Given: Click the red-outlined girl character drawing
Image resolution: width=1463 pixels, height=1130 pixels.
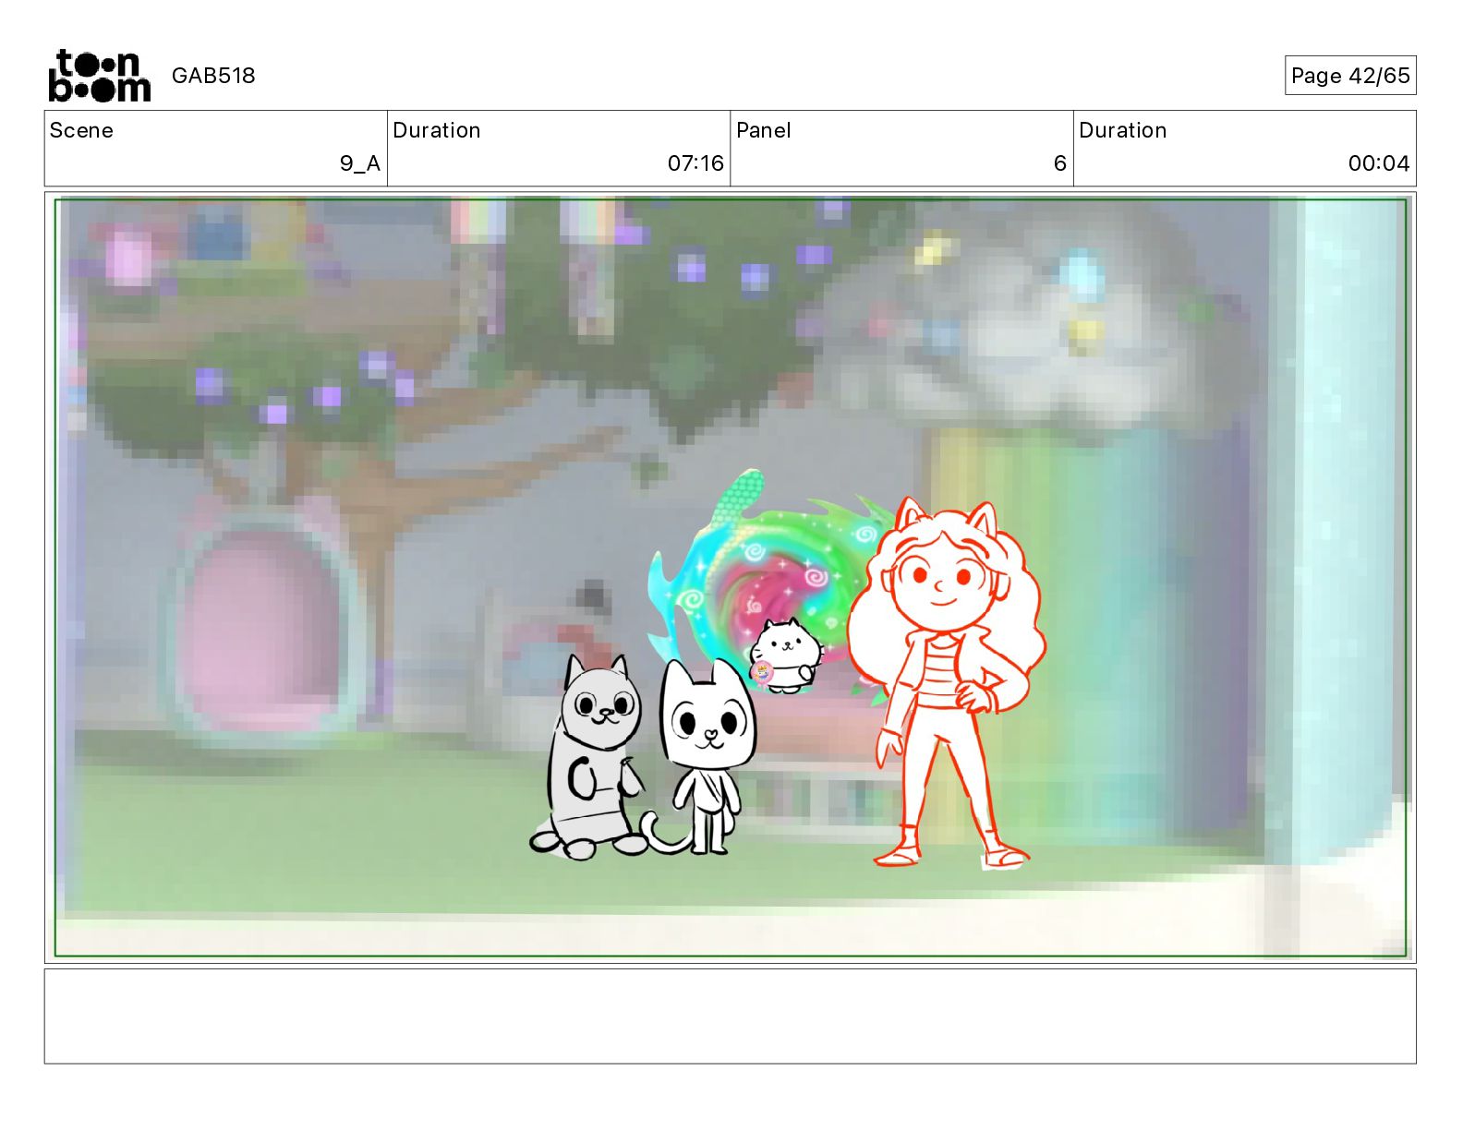Looking at the screenshot, I should point(947,683).
